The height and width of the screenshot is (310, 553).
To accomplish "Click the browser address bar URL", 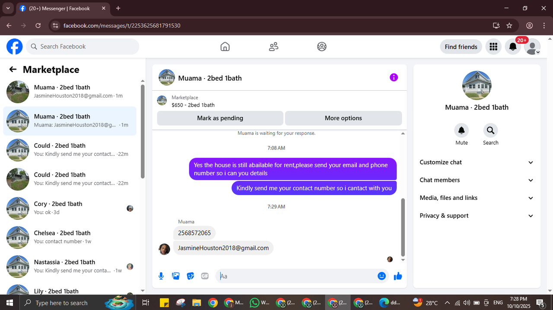I will [x=122, y=25].
